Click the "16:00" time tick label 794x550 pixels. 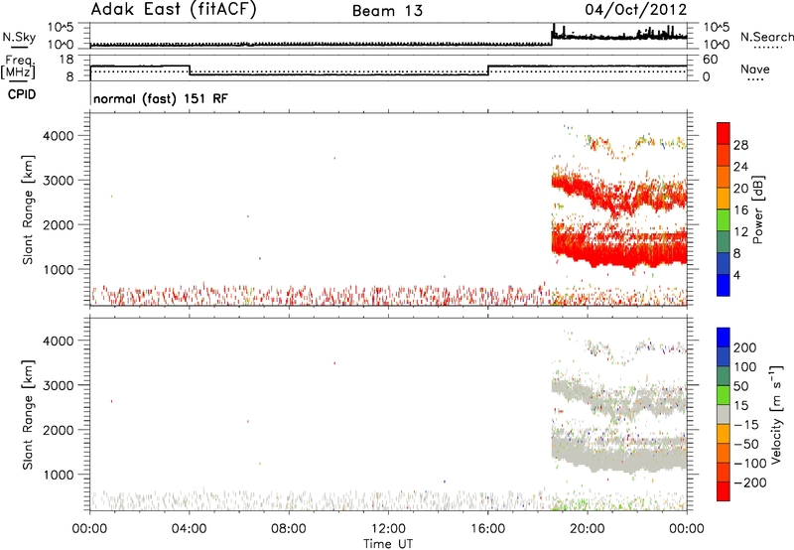coord(487,529)
